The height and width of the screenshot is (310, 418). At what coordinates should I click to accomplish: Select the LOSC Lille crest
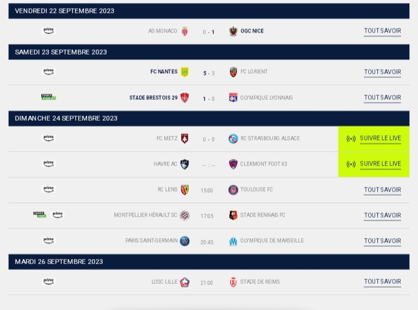coord(185,282)
